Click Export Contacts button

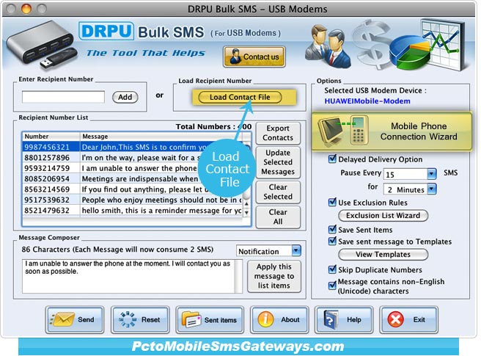coord(278,133)
